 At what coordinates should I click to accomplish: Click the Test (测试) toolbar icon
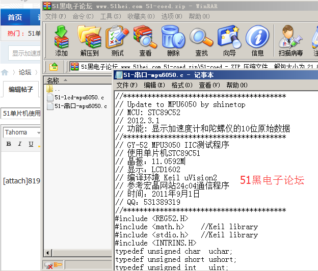[117, 41]
